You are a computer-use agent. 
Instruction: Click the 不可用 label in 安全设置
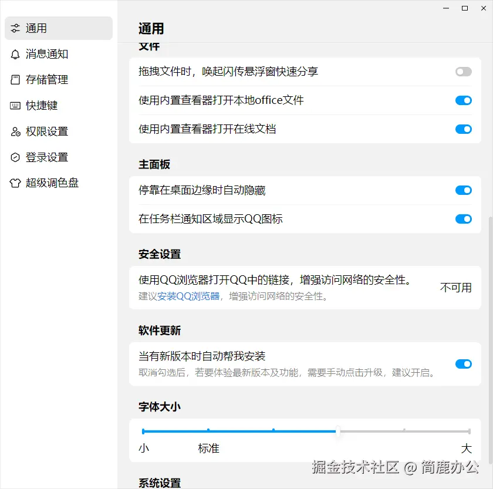coord(455,287)
